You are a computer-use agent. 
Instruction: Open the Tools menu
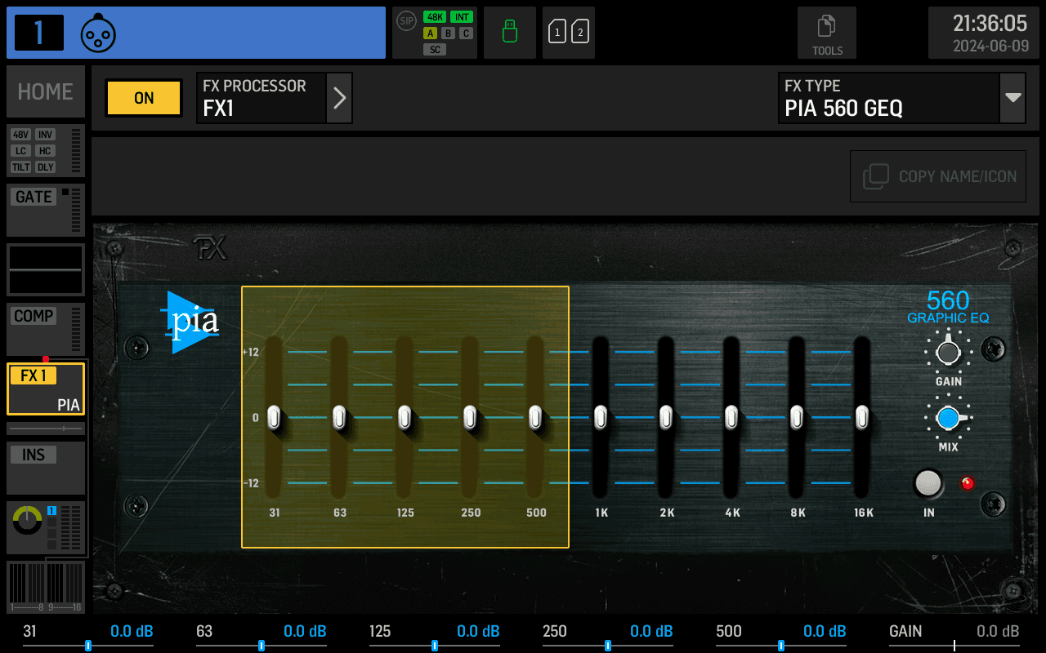click(x=827, y=33)
